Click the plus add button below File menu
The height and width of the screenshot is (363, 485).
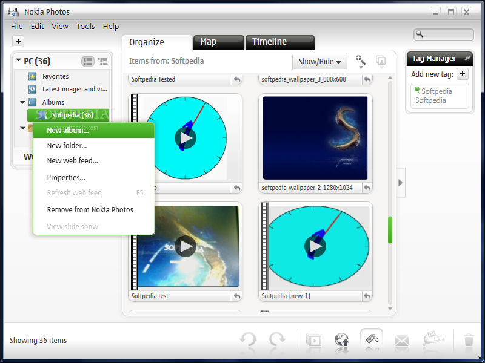pos(18,41)
